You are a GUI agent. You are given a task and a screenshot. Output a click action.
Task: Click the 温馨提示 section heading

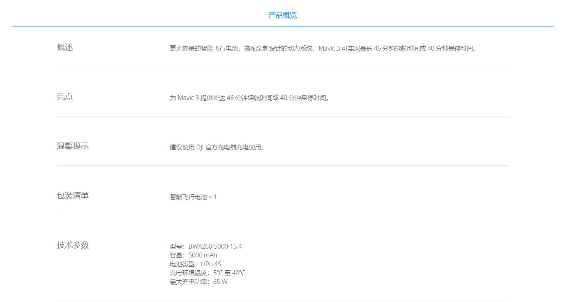(x=72, y=146)
